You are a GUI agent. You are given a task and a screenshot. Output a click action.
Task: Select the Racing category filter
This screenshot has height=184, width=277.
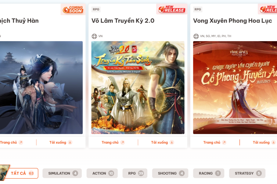tap(209, 173)
